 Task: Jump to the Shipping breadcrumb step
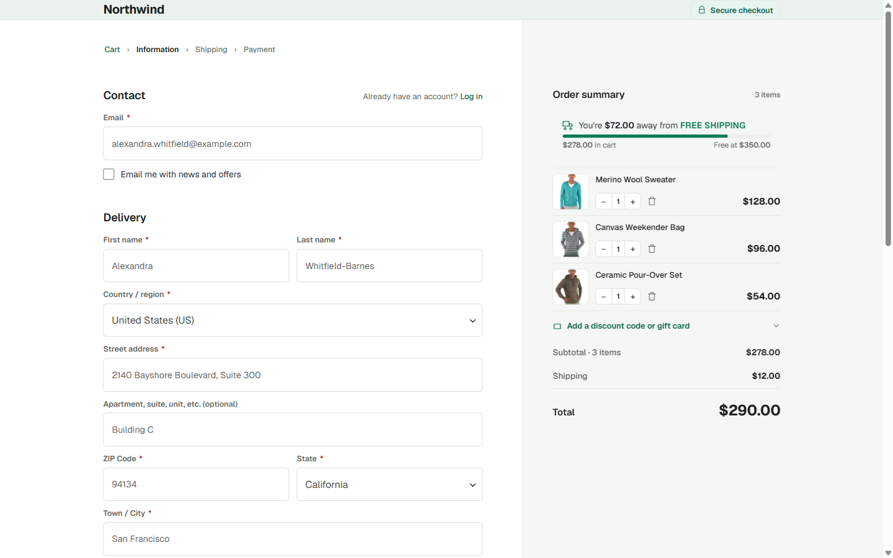[211, 50]
